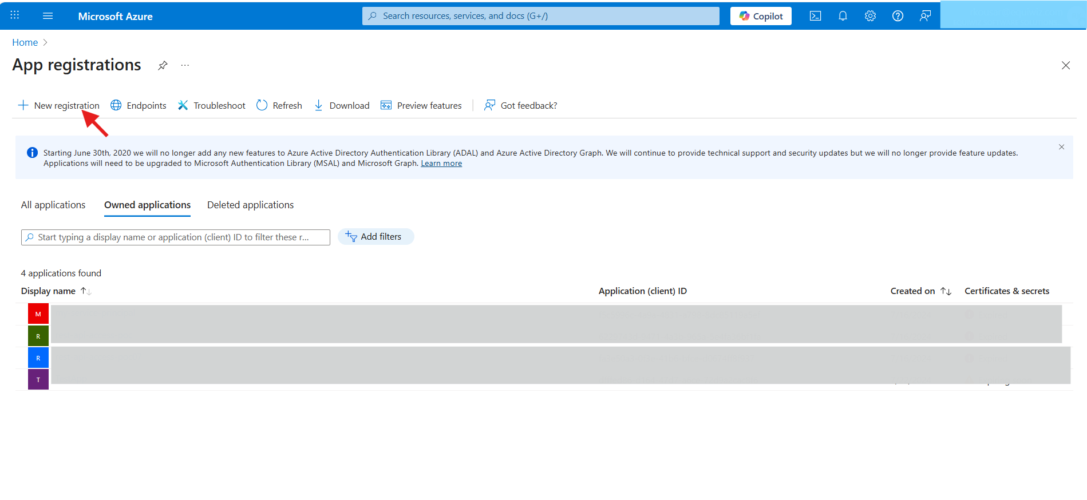This screenshot has width=1087, height=500.
Task: Click Certificates & secrets column header
Action: tap(1007, 291)
